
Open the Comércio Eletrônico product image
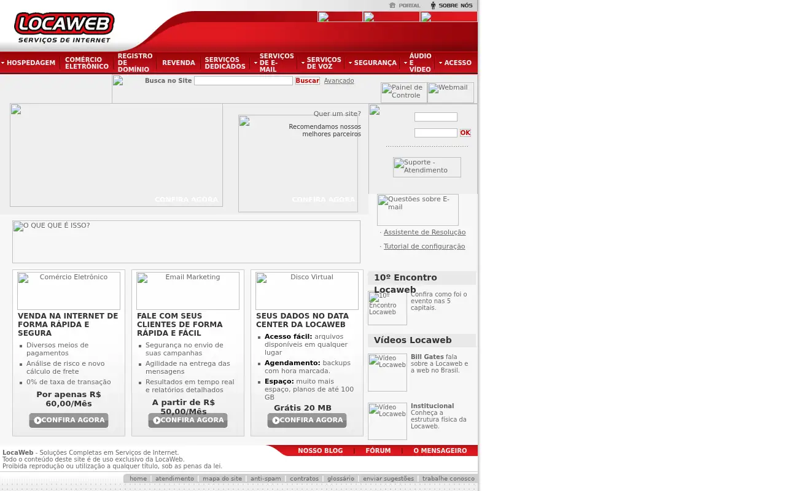pyautogui.click(x=69, y=291)
